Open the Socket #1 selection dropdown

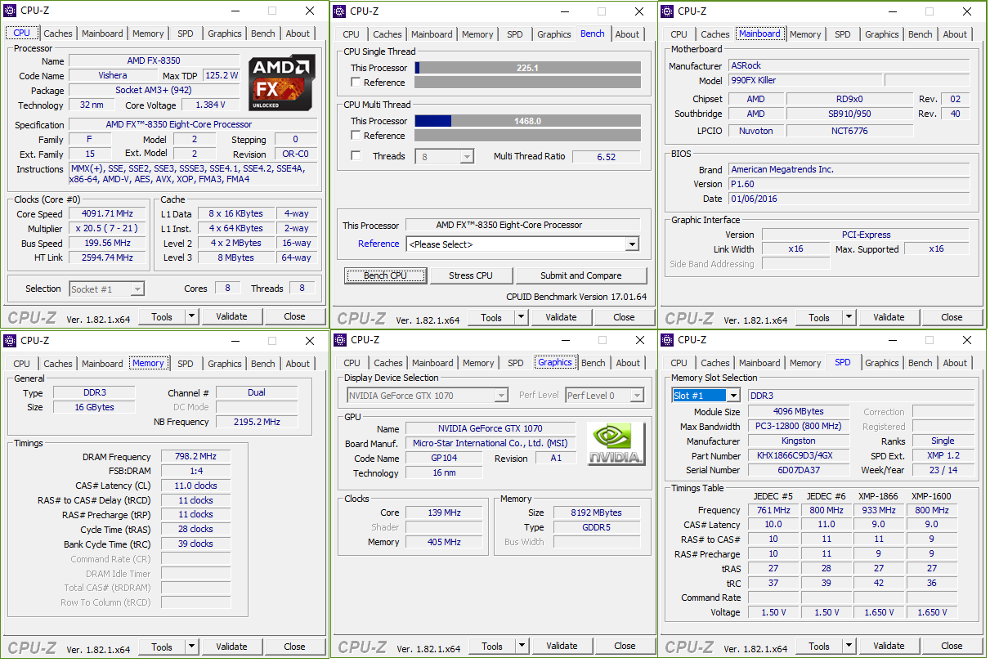[x=137, y=289]
